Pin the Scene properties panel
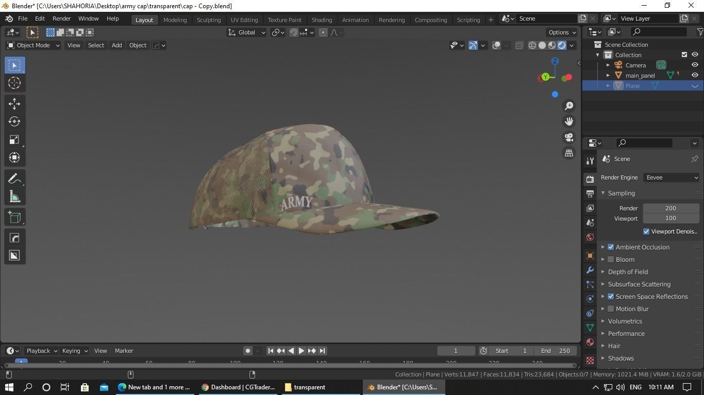704x395 pixels. 695,159
